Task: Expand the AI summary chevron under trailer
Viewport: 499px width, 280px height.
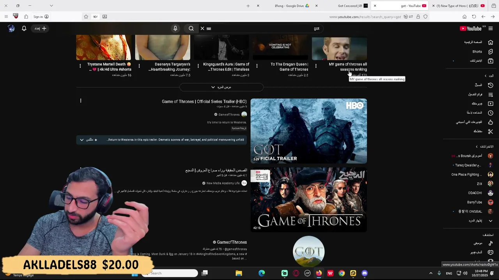Action: click(x=81, y=140)
